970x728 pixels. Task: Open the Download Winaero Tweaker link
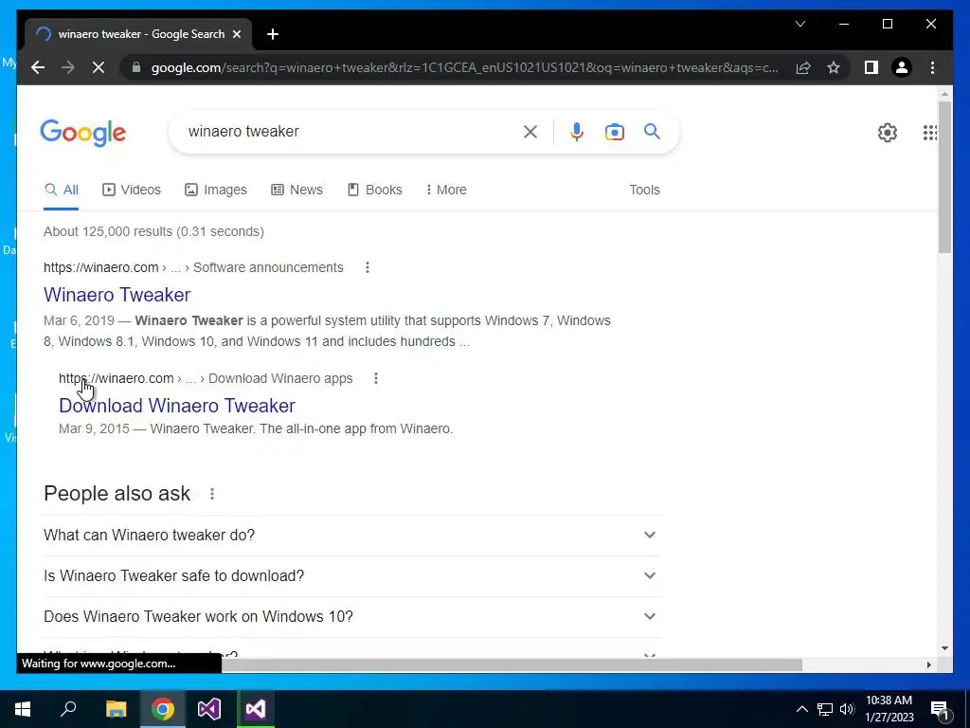177,406
